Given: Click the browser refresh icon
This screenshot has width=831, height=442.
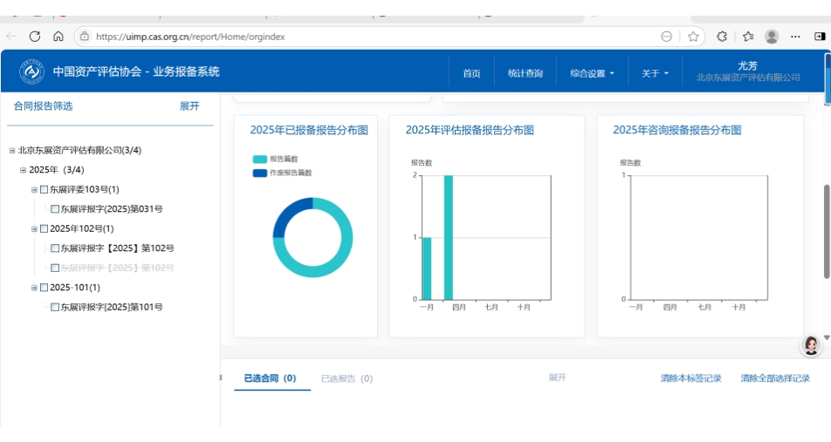Looking at the screenshot, I should click(x=35, y=37).
